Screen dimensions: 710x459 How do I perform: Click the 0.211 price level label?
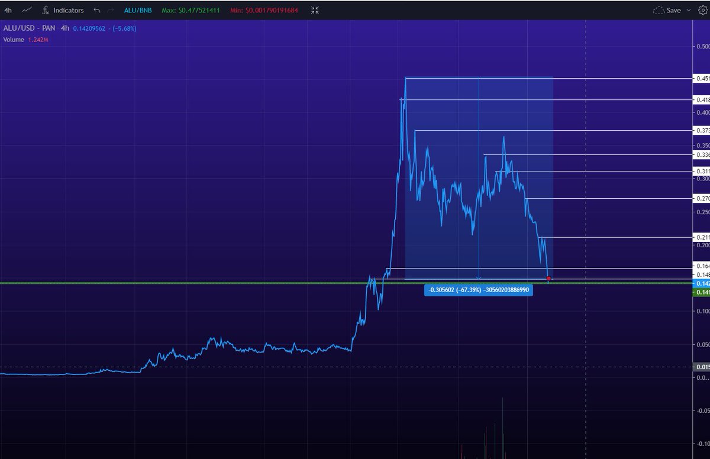pos(702,237)
